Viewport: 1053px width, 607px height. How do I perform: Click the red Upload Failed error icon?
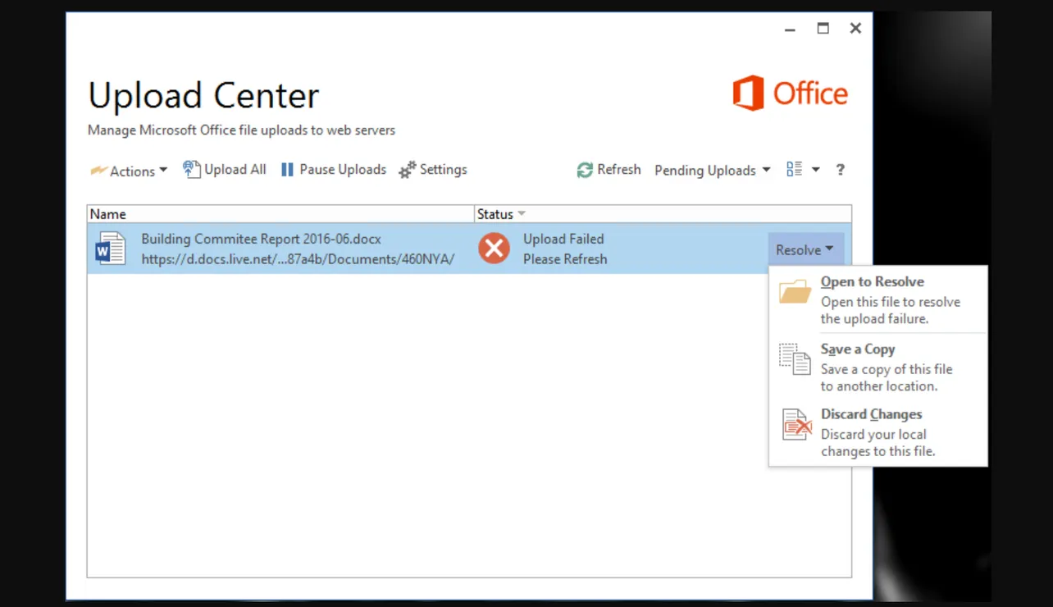click(x=494, y=248)
